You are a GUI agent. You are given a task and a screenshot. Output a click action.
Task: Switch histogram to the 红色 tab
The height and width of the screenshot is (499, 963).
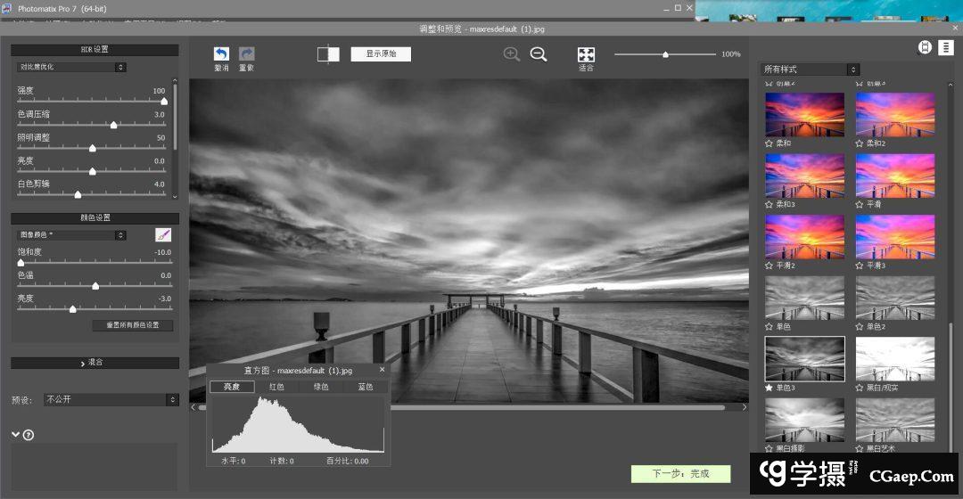pos(276,387)
